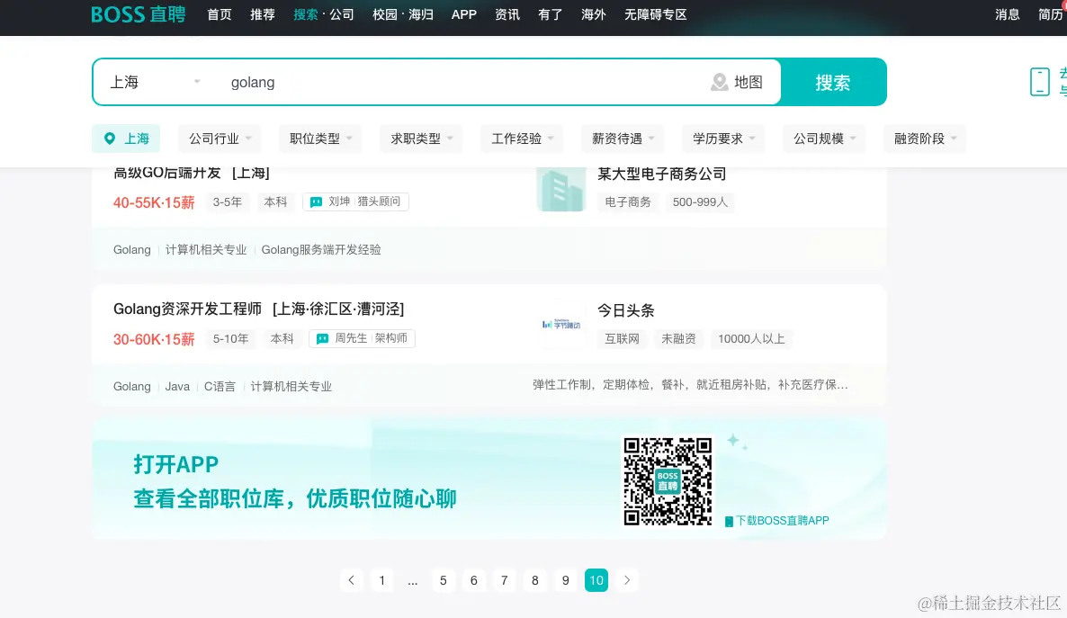Open the city selector dropdown showing 上海
Screen dimensions: 1067x618
pyautogui.click(x=154, y=82)
